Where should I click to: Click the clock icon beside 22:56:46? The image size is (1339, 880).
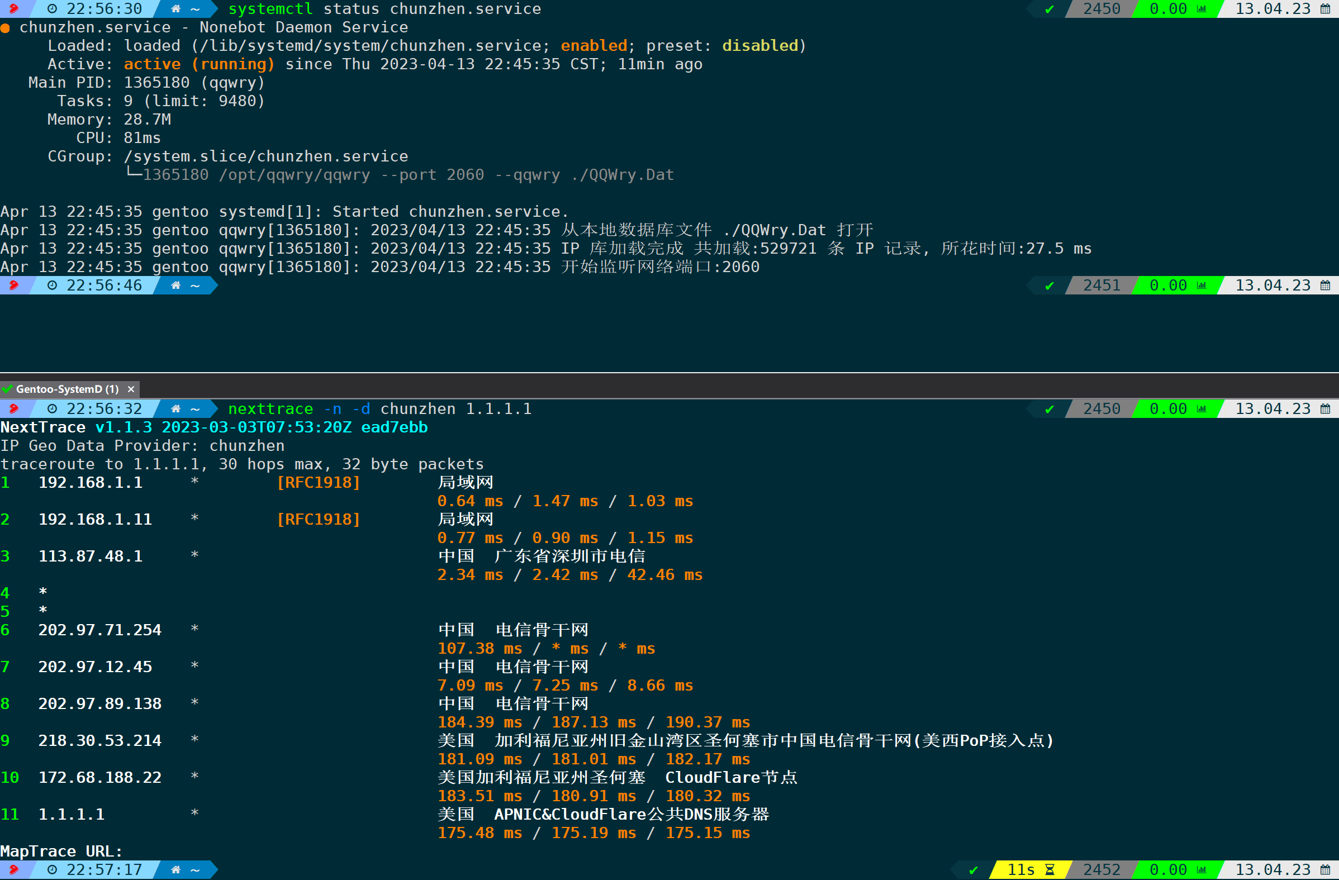53,286
